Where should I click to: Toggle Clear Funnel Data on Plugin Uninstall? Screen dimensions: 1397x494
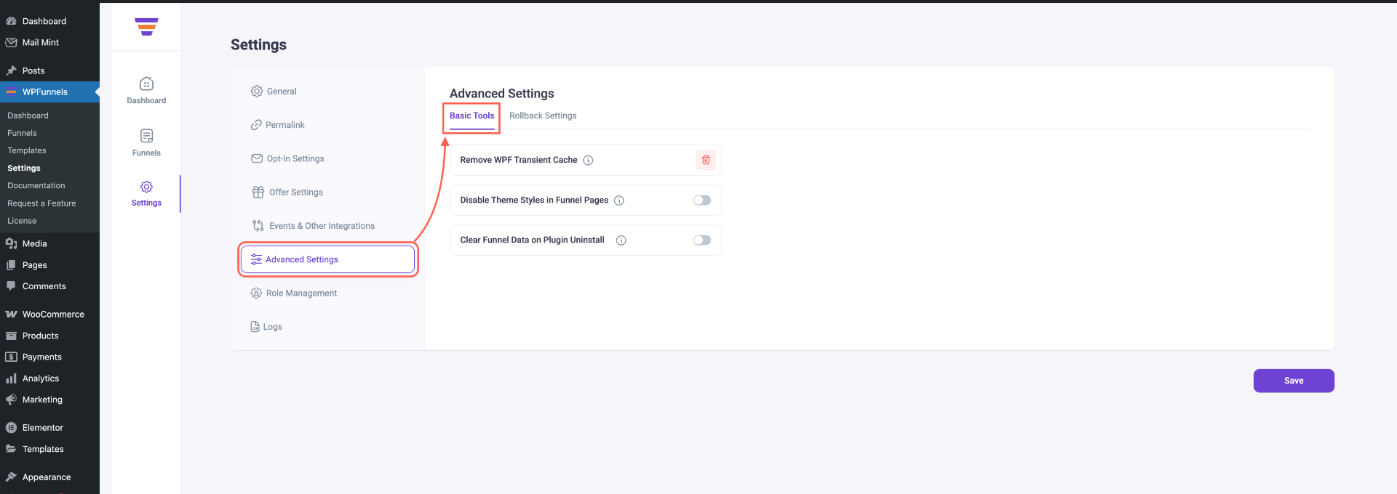pyautogui.click(x=702, y=240)
